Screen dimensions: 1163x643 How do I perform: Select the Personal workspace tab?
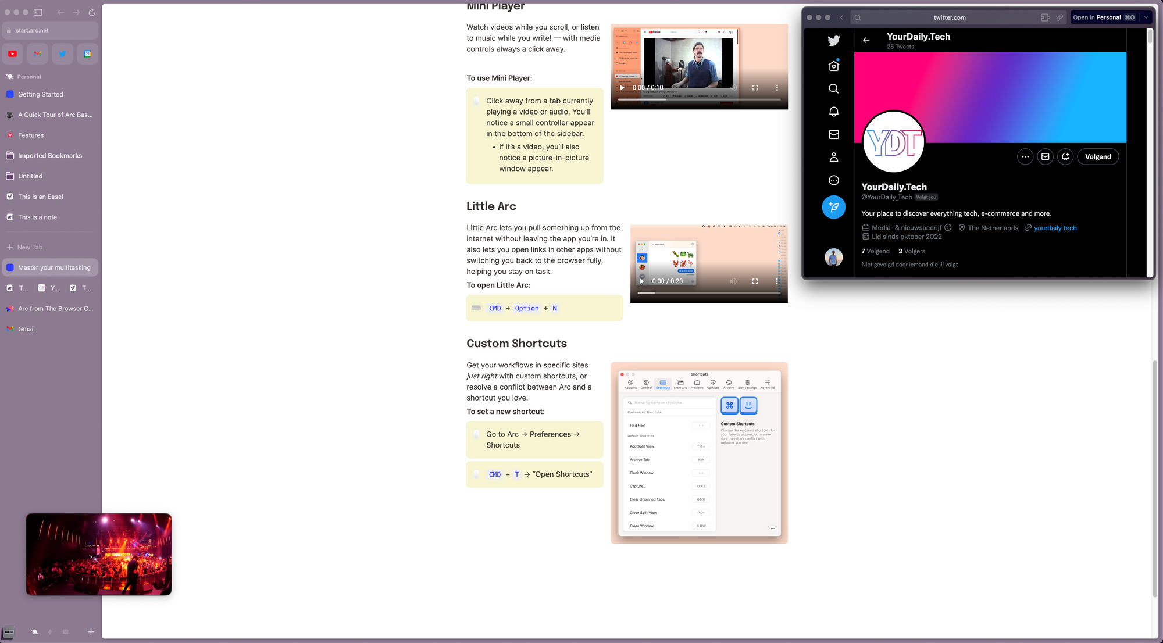[x=28, y=77]
